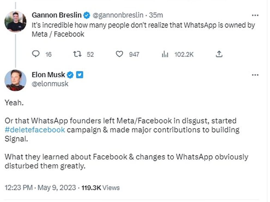Share Gannon Breslin's tweet
The height and width of the screenshot is (202, 270).
pos(219,54)
